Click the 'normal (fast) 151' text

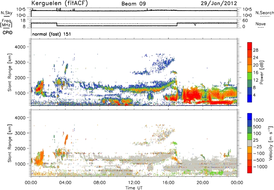(52, 34)
